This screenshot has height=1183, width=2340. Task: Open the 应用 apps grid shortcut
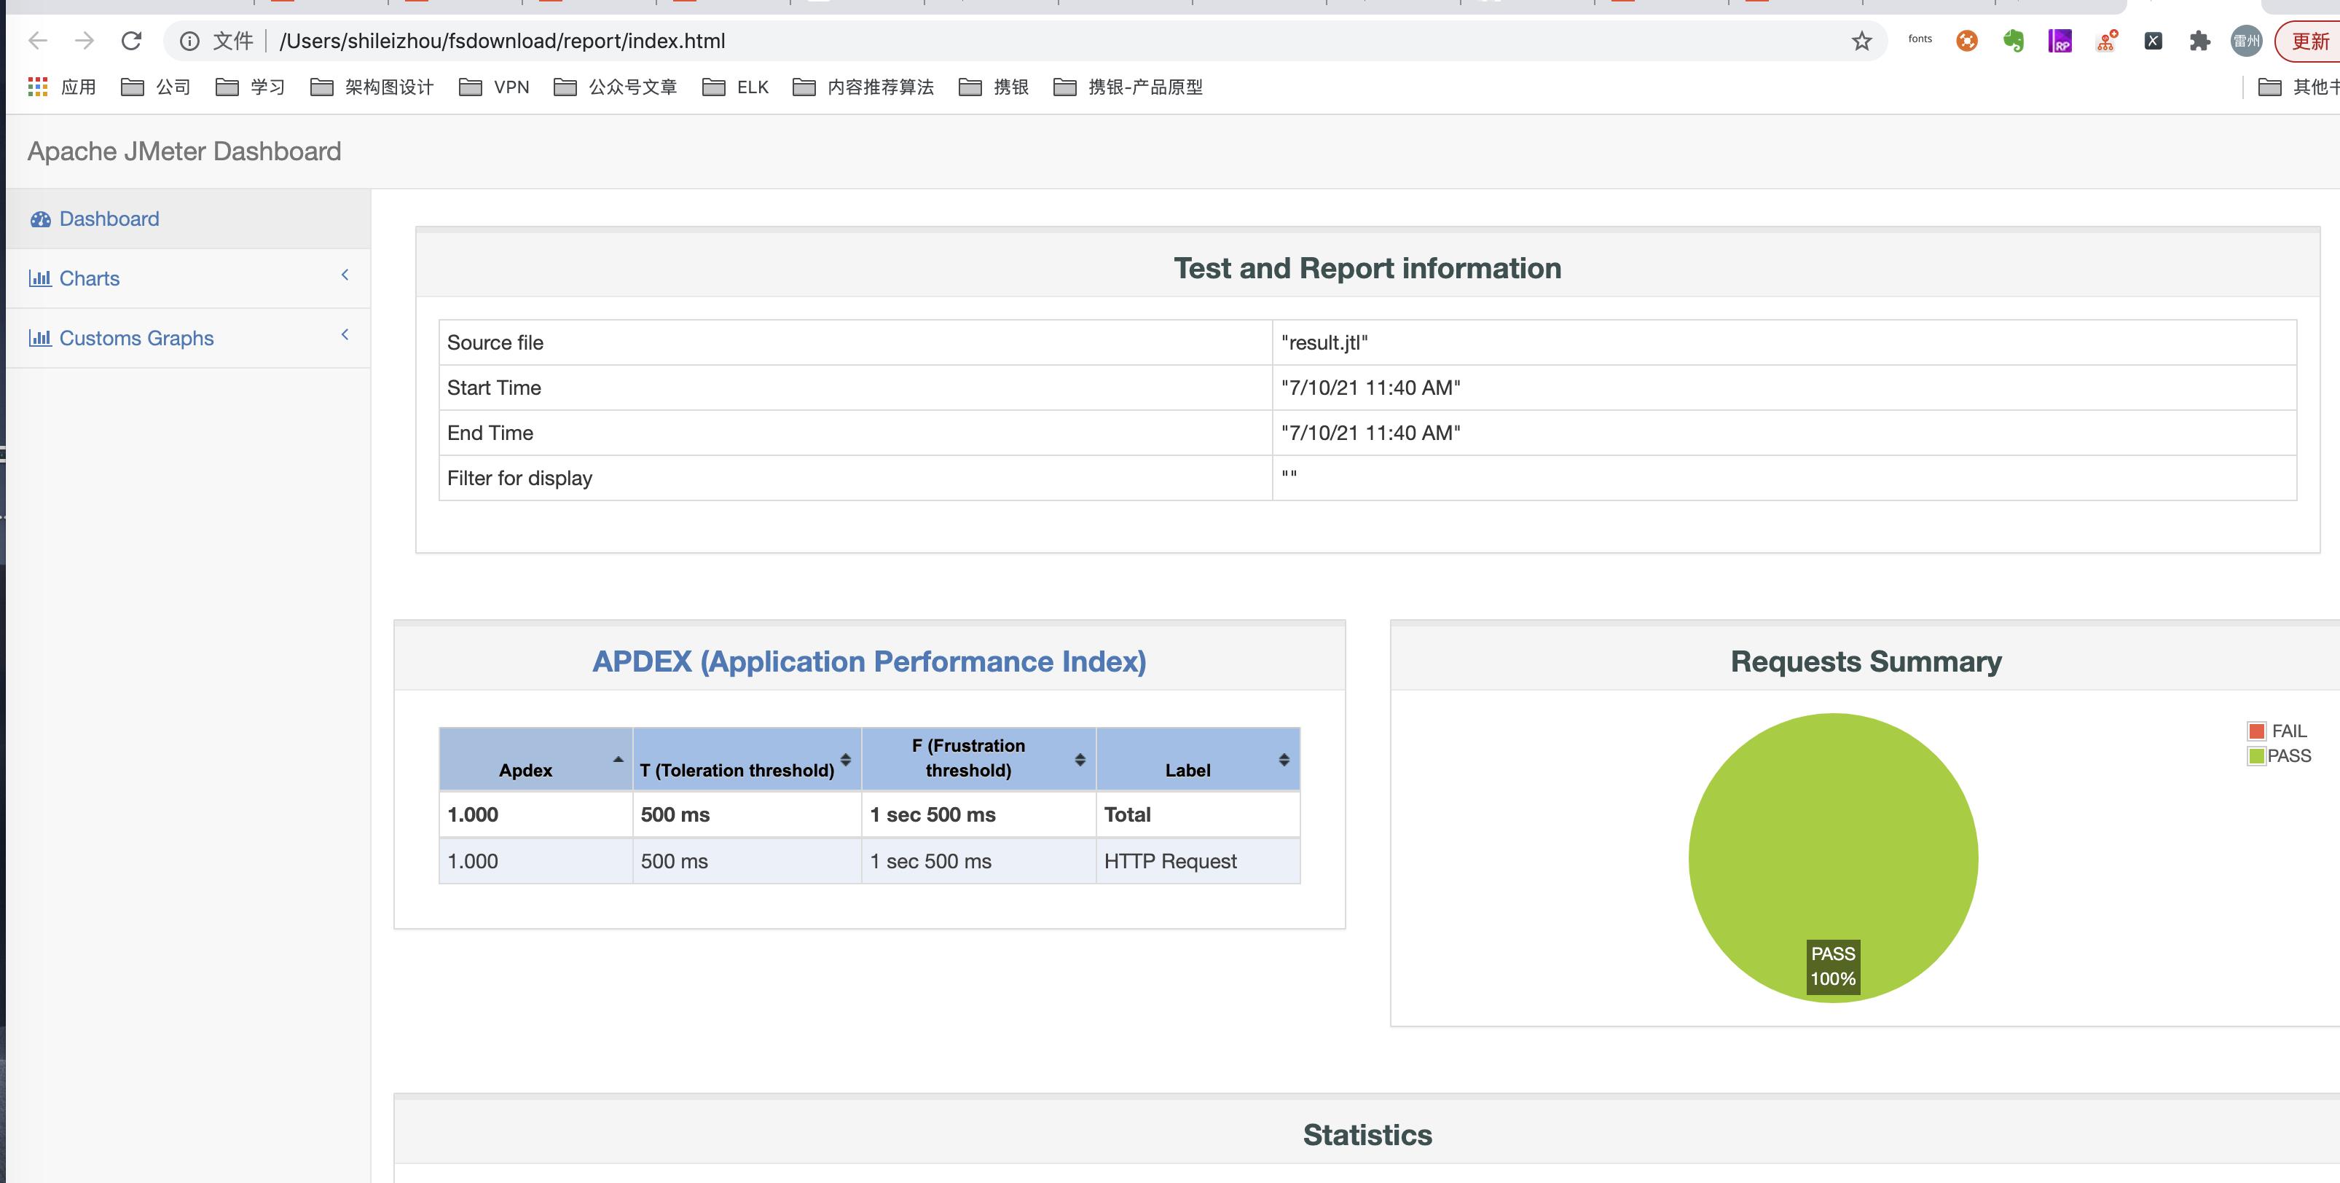[x=62, y=87]
